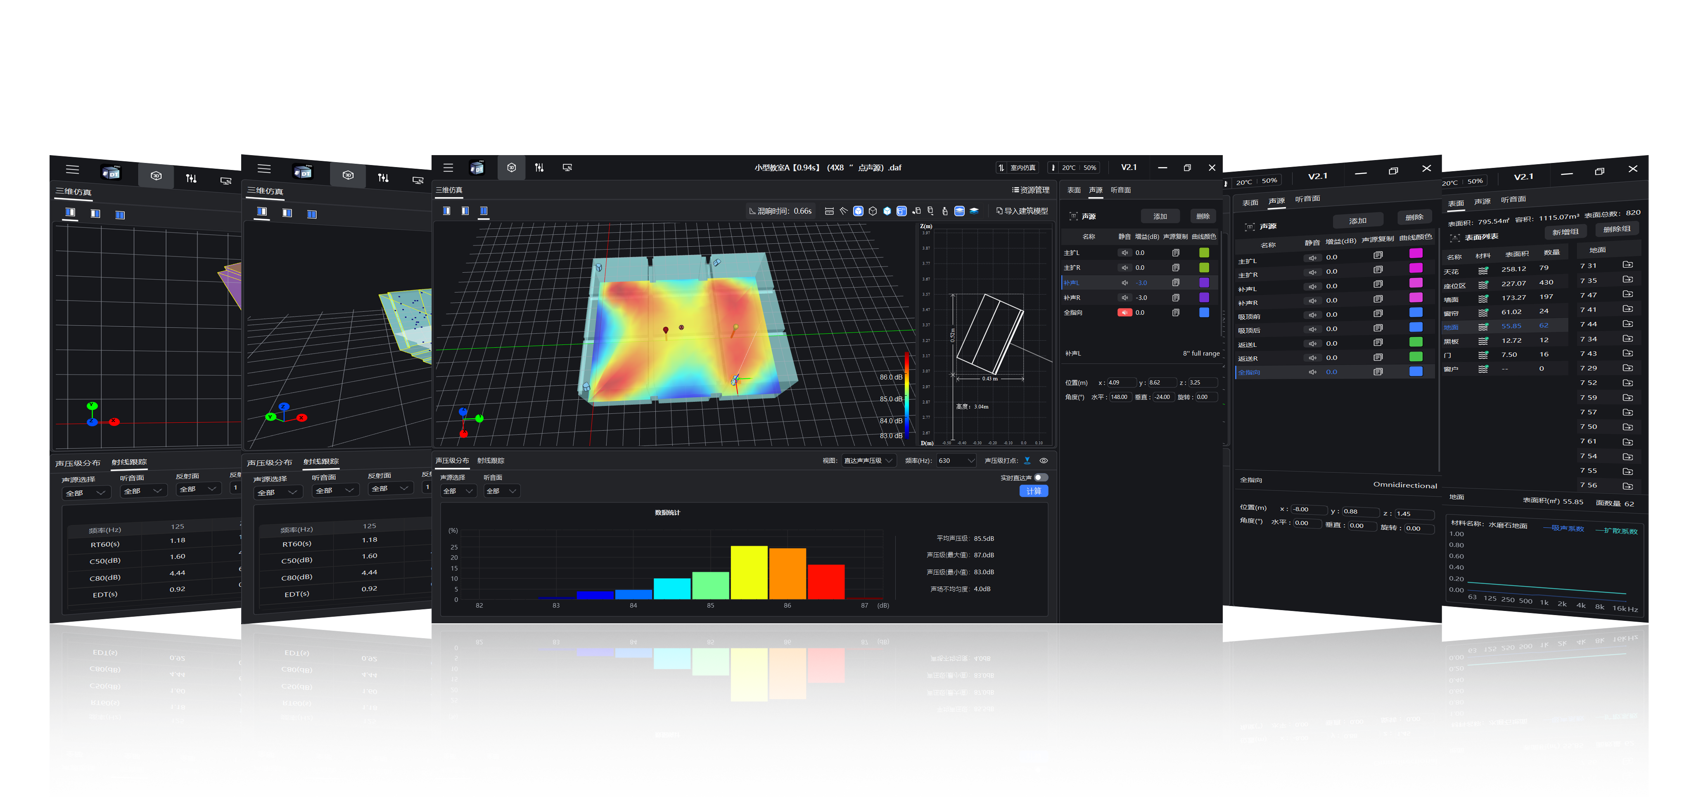Viewport: 1689px width, 797px height.
Task: Toggle the 实时直达声 switch
Action: coord(1041,477)
